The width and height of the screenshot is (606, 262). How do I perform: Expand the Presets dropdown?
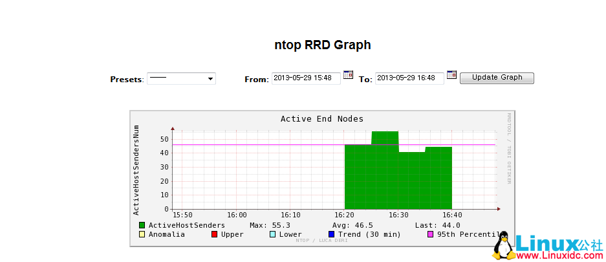[x=181, y=78]
